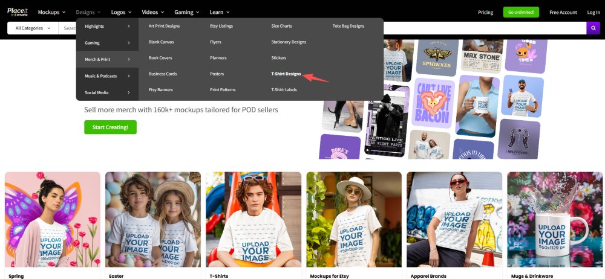Click the purple search magnifier button
This screenshot has width=605, height=279.
(x=593, y=28)
